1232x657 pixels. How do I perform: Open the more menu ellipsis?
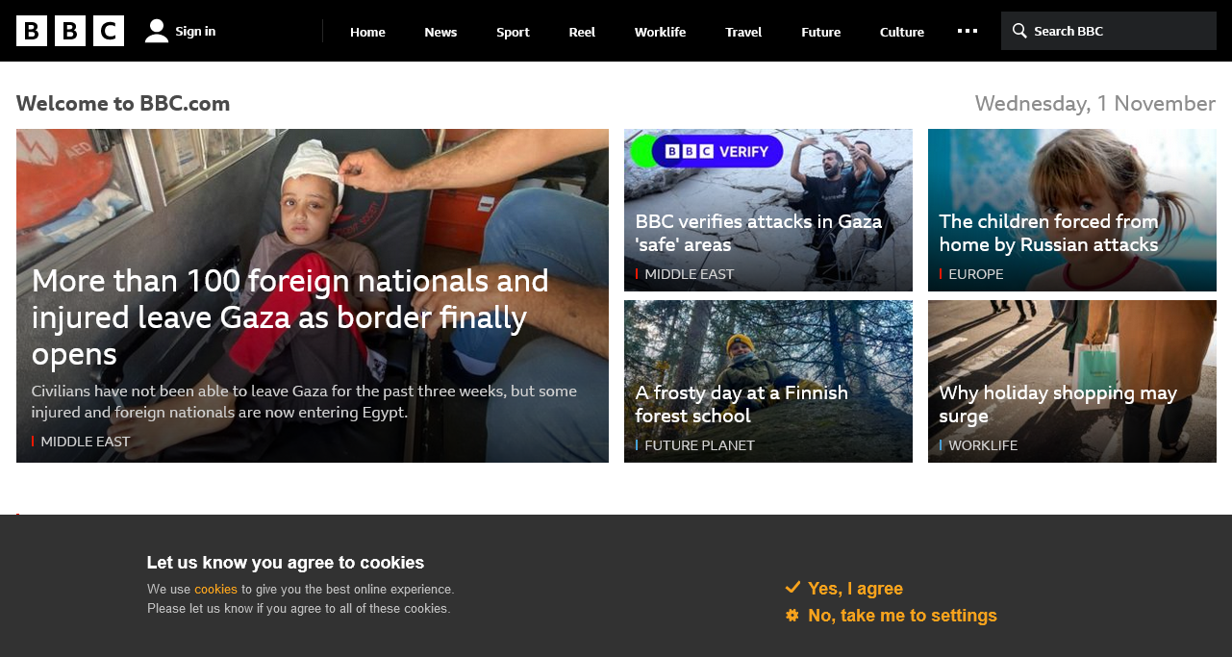[x=968, y=31]
